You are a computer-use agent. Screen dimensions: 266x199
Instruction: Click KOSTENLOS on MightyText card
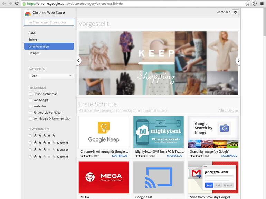coord(174,156)
